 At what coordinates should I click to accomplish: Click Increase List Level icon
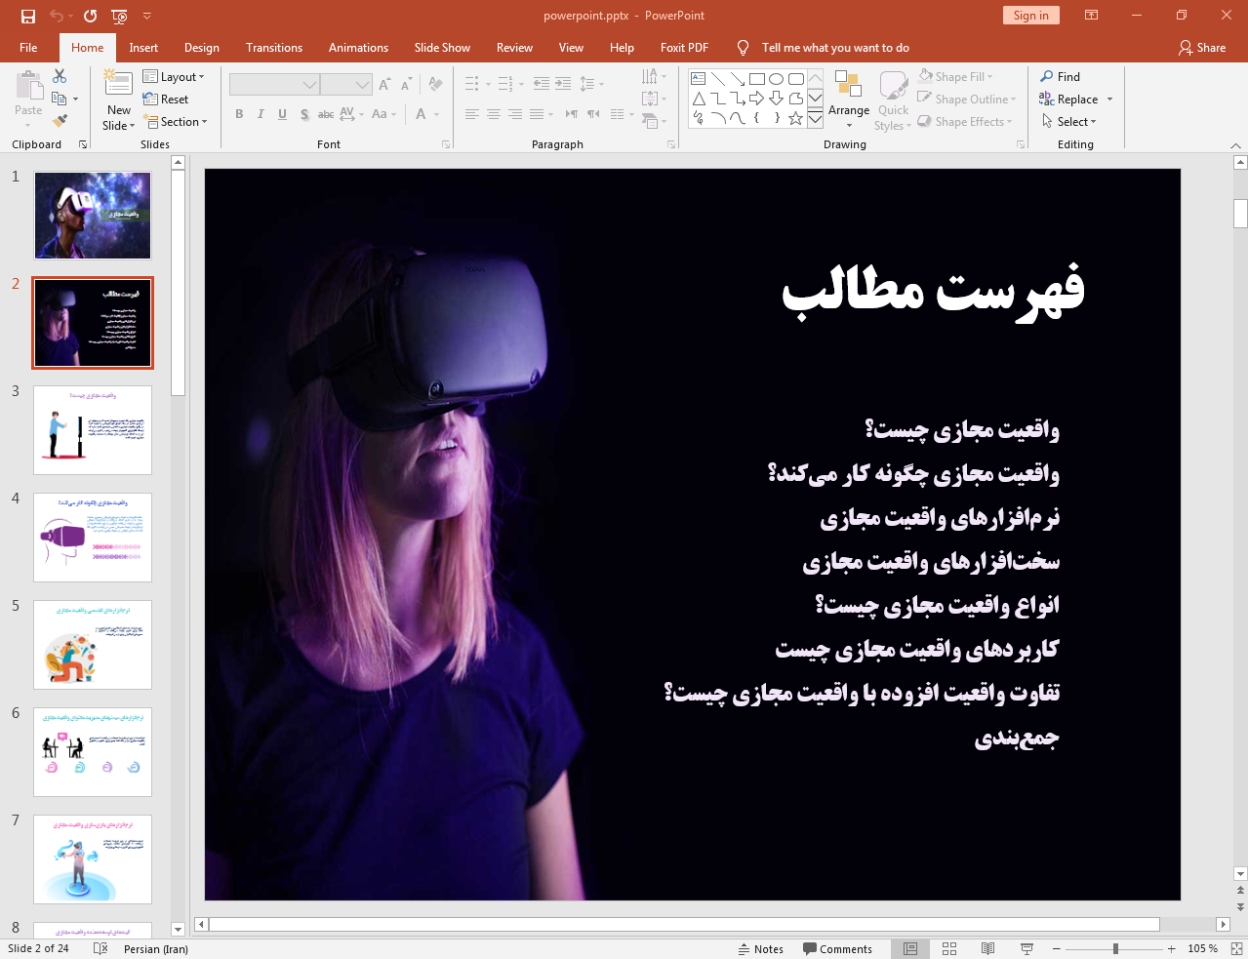563,85
